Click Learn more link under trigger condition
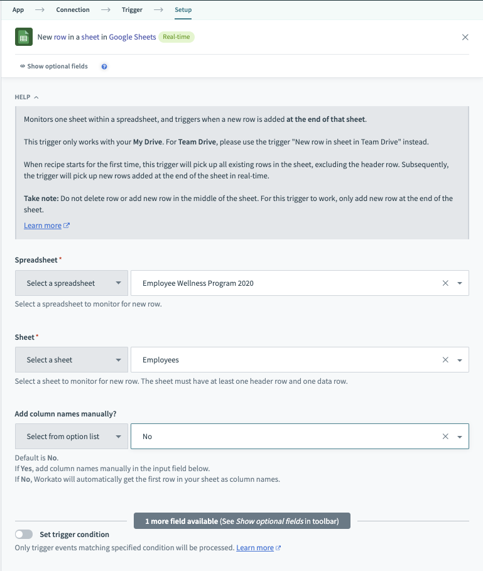This screenshot has height=571, width=483. pyautogui.click(x=255, y=548)
